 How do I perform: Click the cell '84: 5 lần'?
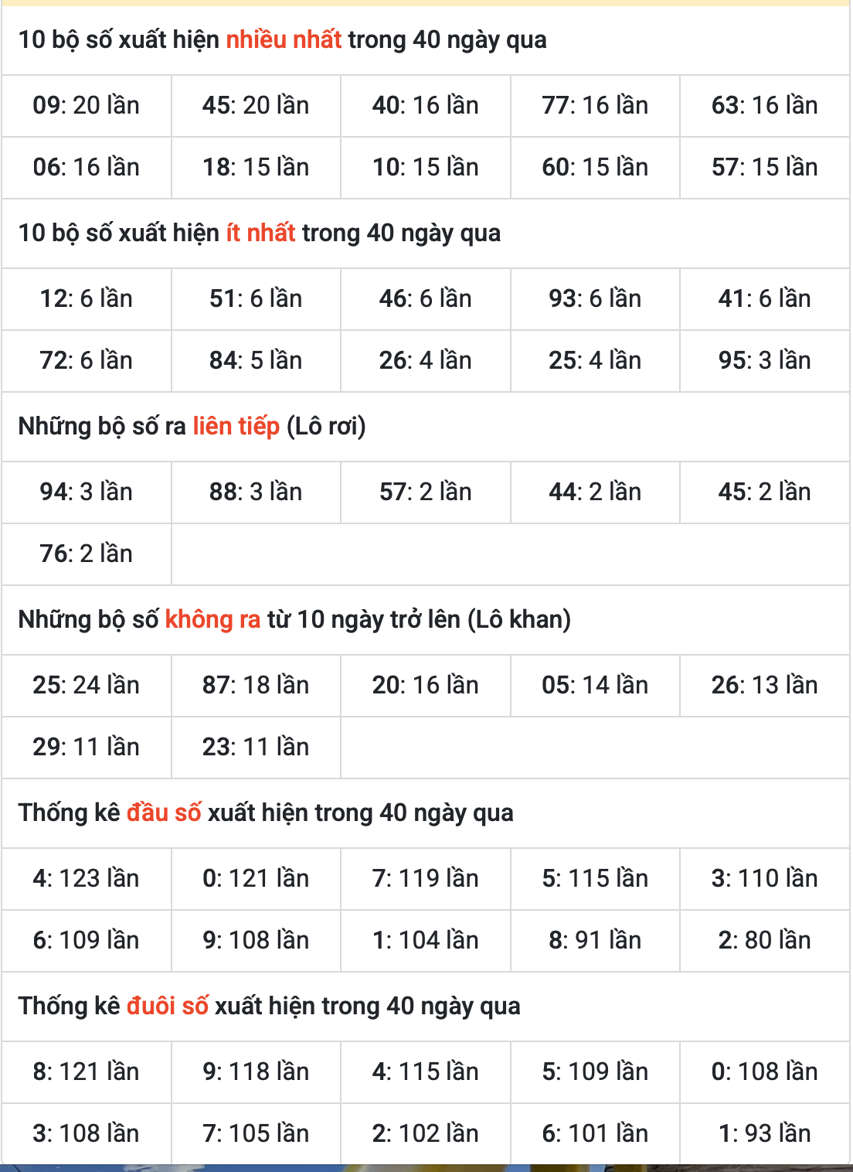tap(256, 361)
